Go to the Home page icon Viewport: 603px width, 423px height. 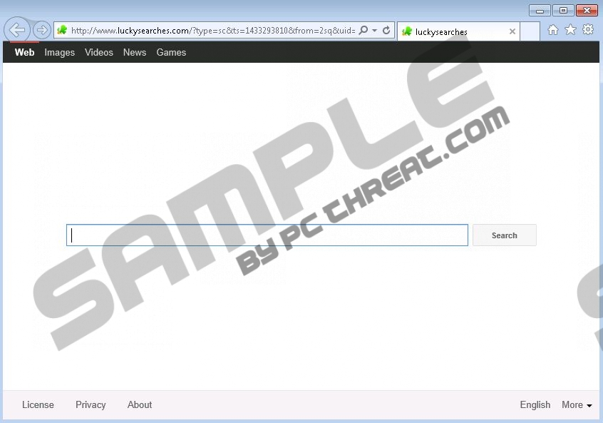pos(553,30)
